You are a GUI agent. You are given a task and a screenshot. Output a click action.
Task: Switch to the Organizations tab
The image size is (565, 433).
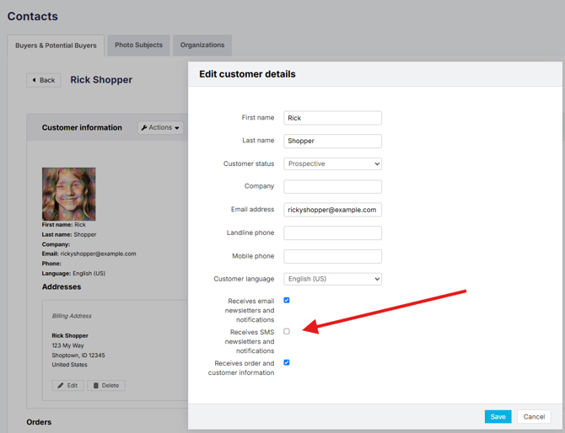point(202,45)
